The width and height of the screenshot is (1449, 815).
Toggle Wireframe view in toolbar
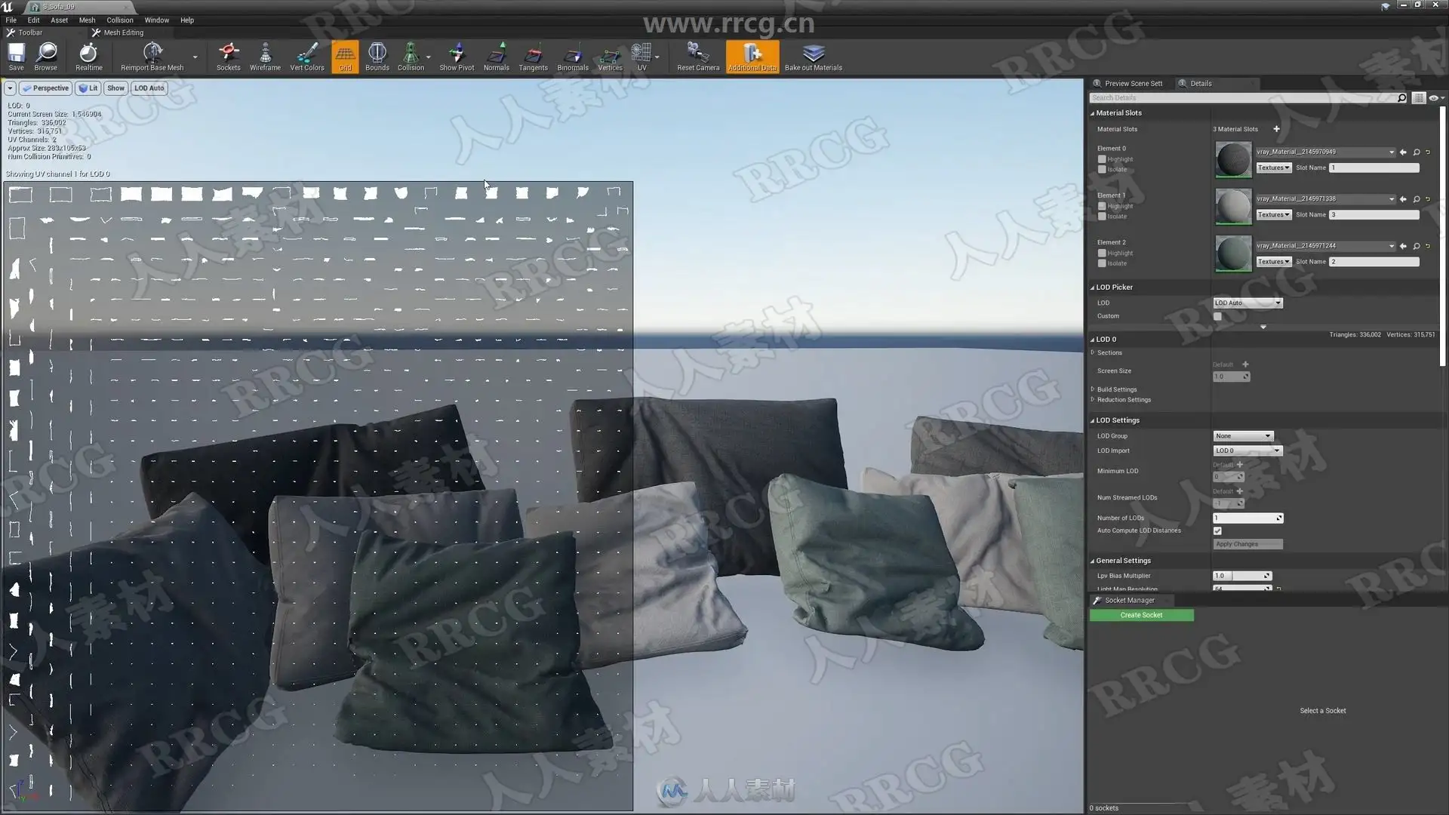pyautogui.click(x=265, y=56)
